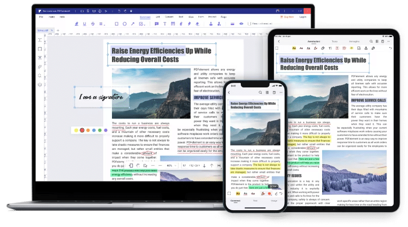This screenshot has height=227, width=408.
Task: Click the 'I am a signature' box
Action: coord(100,97)
